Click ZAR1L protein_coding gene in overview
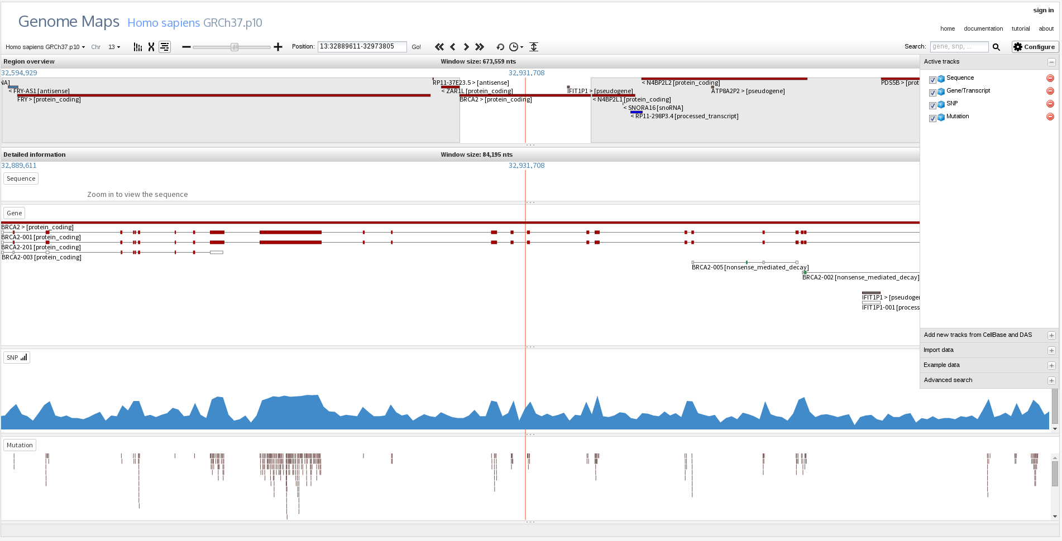The image size is (1062, 541). pyautogui.click(x=477, y=91)
